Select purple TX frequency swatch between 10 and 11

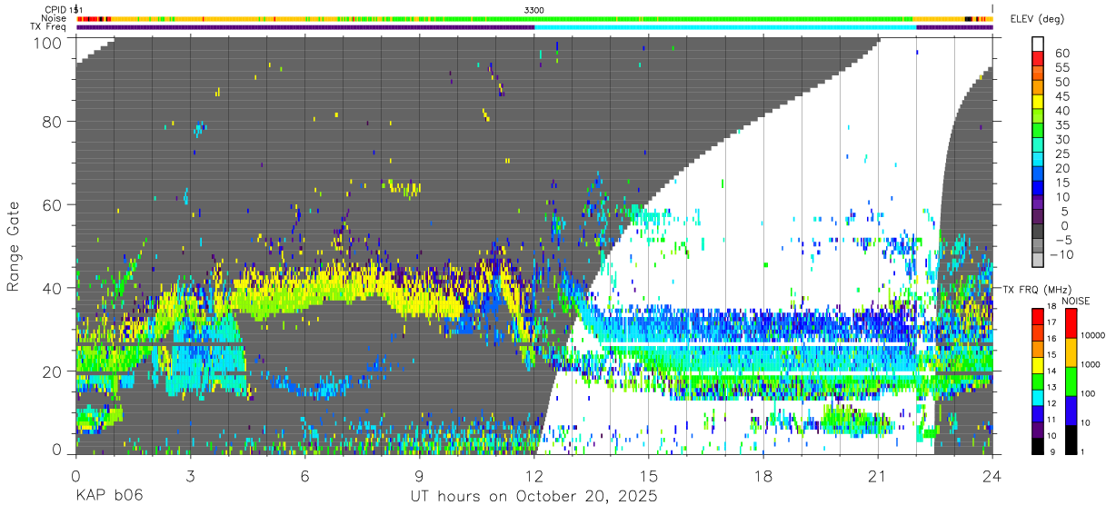(1038, 428)
